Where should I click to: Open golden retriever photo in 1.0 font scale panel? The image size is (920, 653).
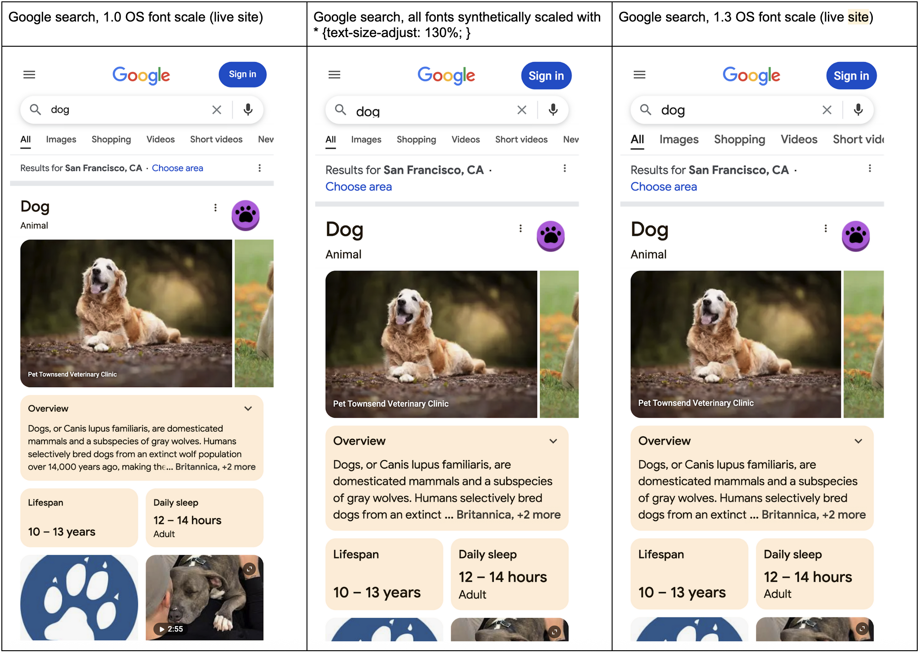click(126, 313)
